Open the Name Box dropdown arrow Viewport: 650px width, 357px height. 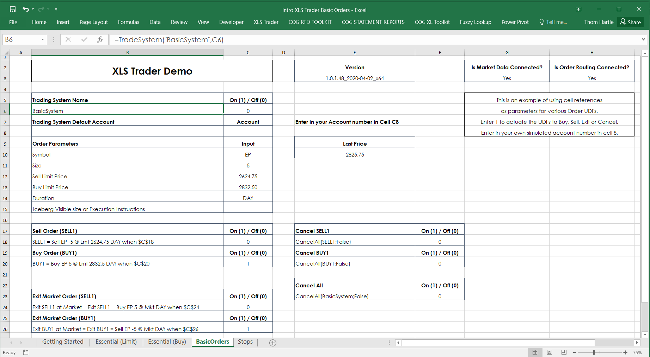pyautogui.click(x=43, y=40)
